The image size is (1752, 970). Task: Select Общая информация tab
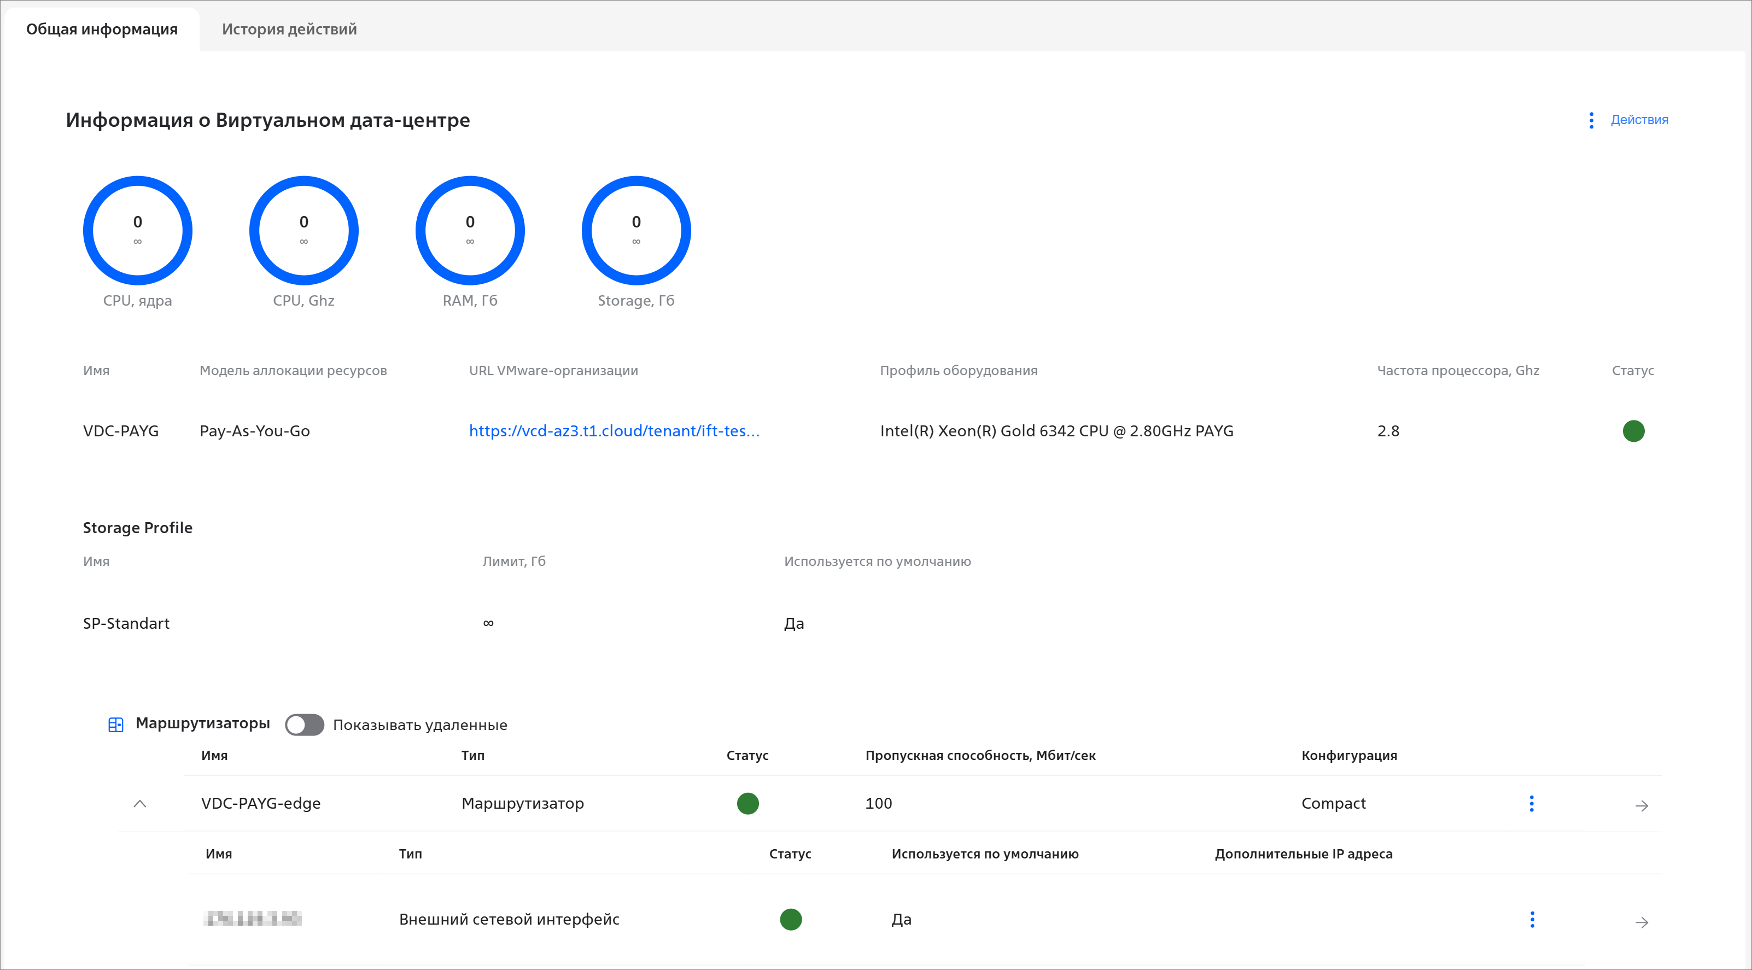pyautogui.click(x=102, y=29)
